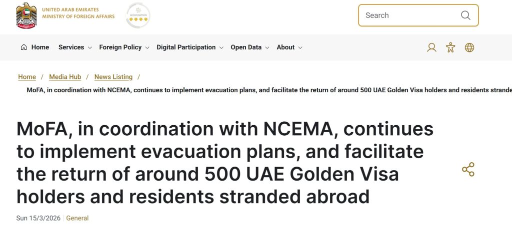
Task: Go to Home breadcrumb link
Action: click(x=27, y=77)
